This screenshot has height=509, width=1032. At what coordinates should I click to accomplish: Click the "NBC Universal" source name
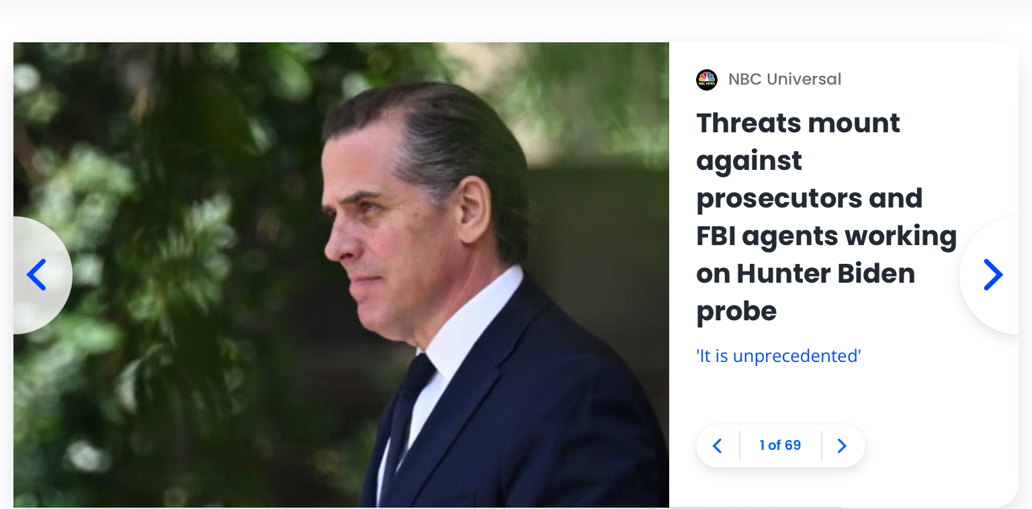[x=785, y=79]
